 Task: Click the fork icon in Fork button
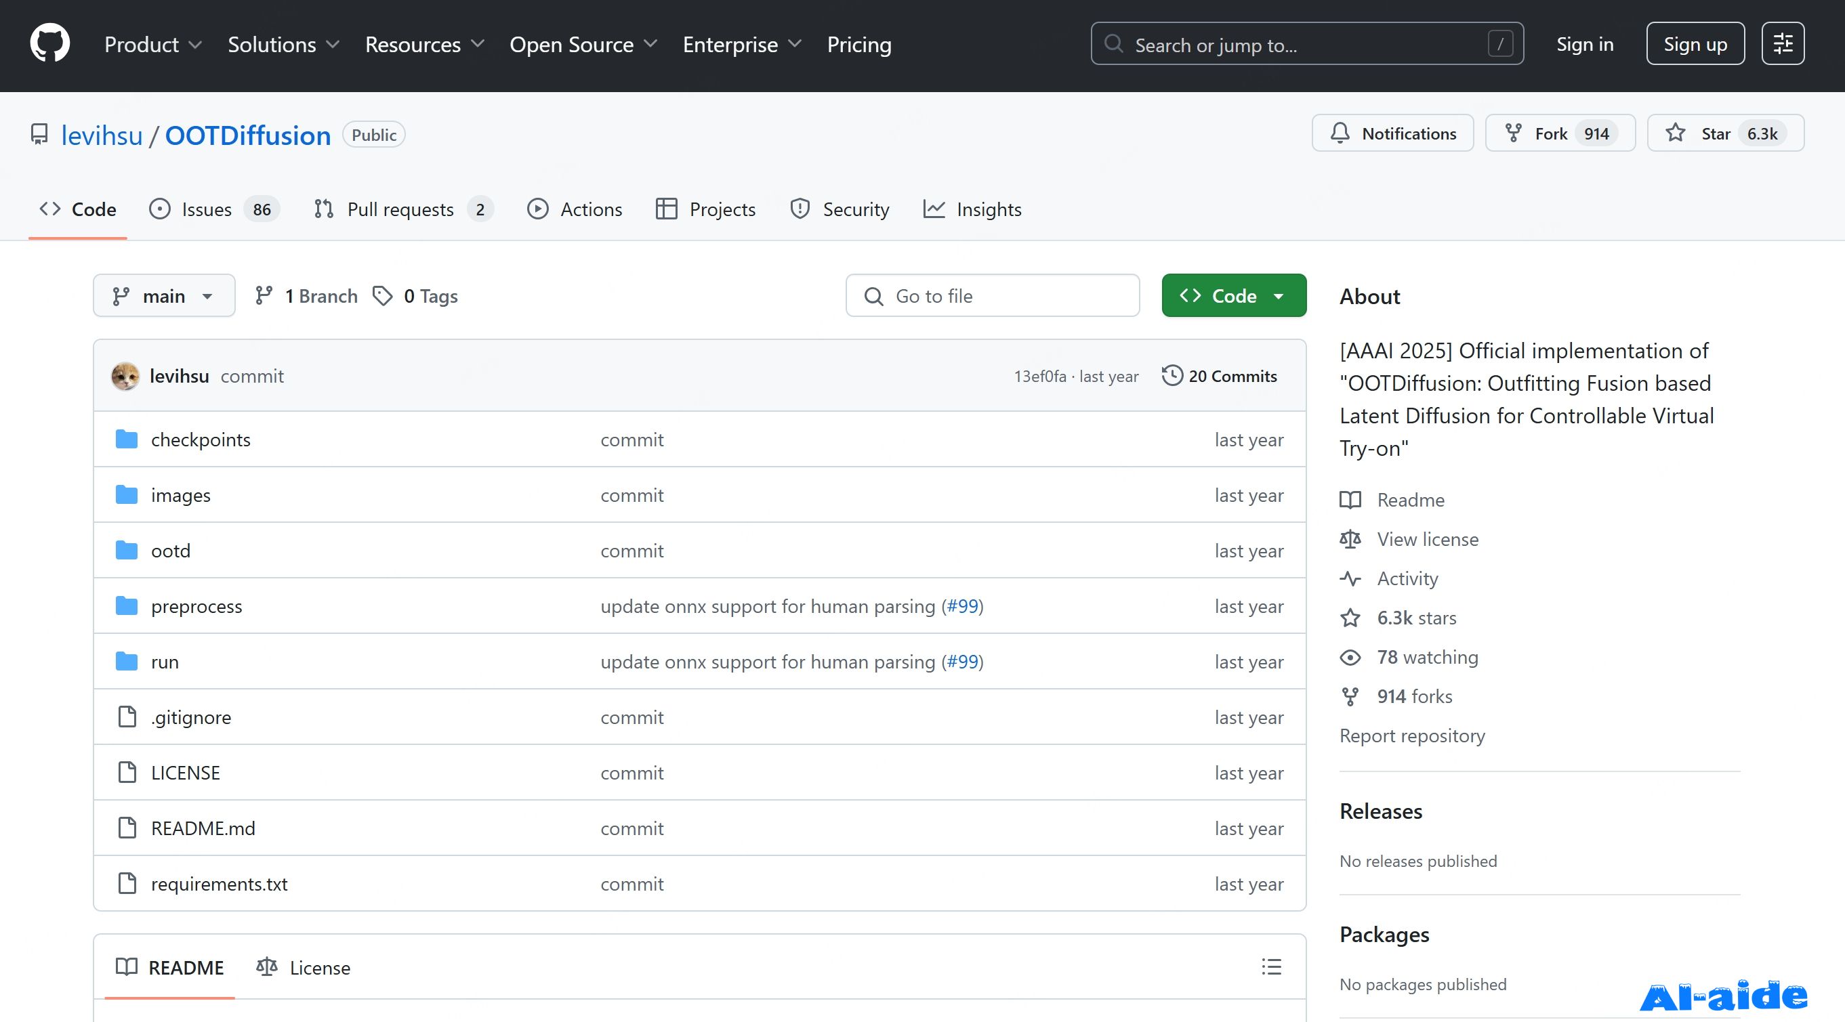pos(1514,133)
